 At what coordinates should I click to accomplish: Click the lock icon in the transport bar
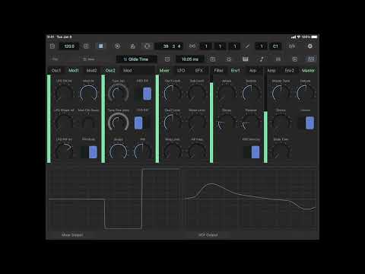pyautogui.click(x=132, y=46)
